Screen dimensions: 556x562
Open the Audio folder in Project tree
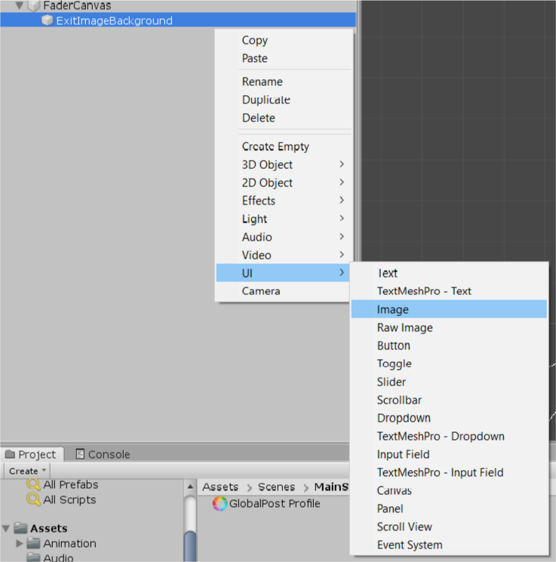(x=58, y=557)
